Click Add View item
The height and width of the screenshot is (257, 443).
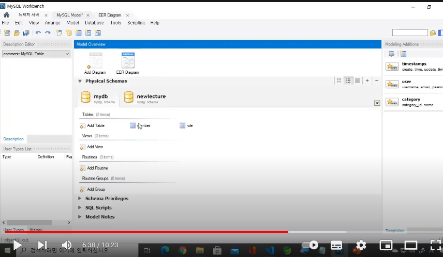(92, 147)
